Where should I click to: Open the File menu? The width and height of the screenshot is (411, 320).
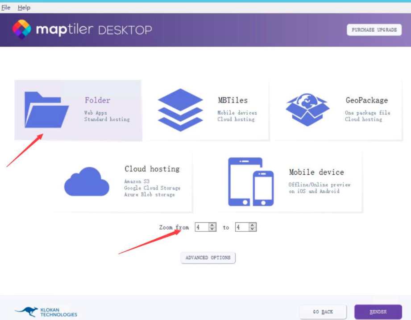(x=6, y=8)
